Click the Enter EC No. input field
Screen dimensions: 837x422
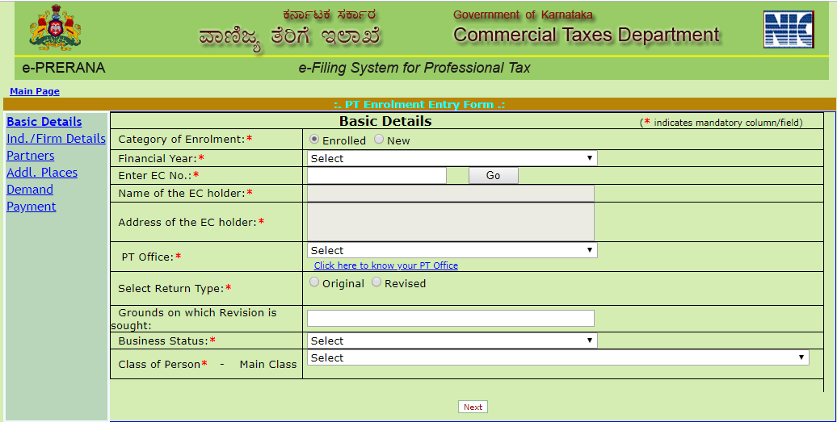[376, 175]
